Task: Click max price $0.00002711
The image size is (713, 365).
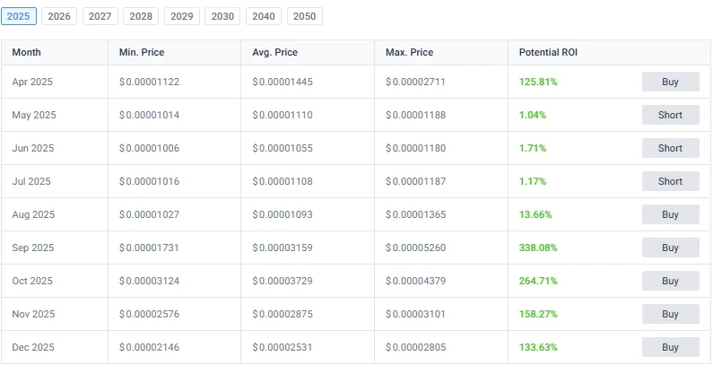Action: point(415,82)
